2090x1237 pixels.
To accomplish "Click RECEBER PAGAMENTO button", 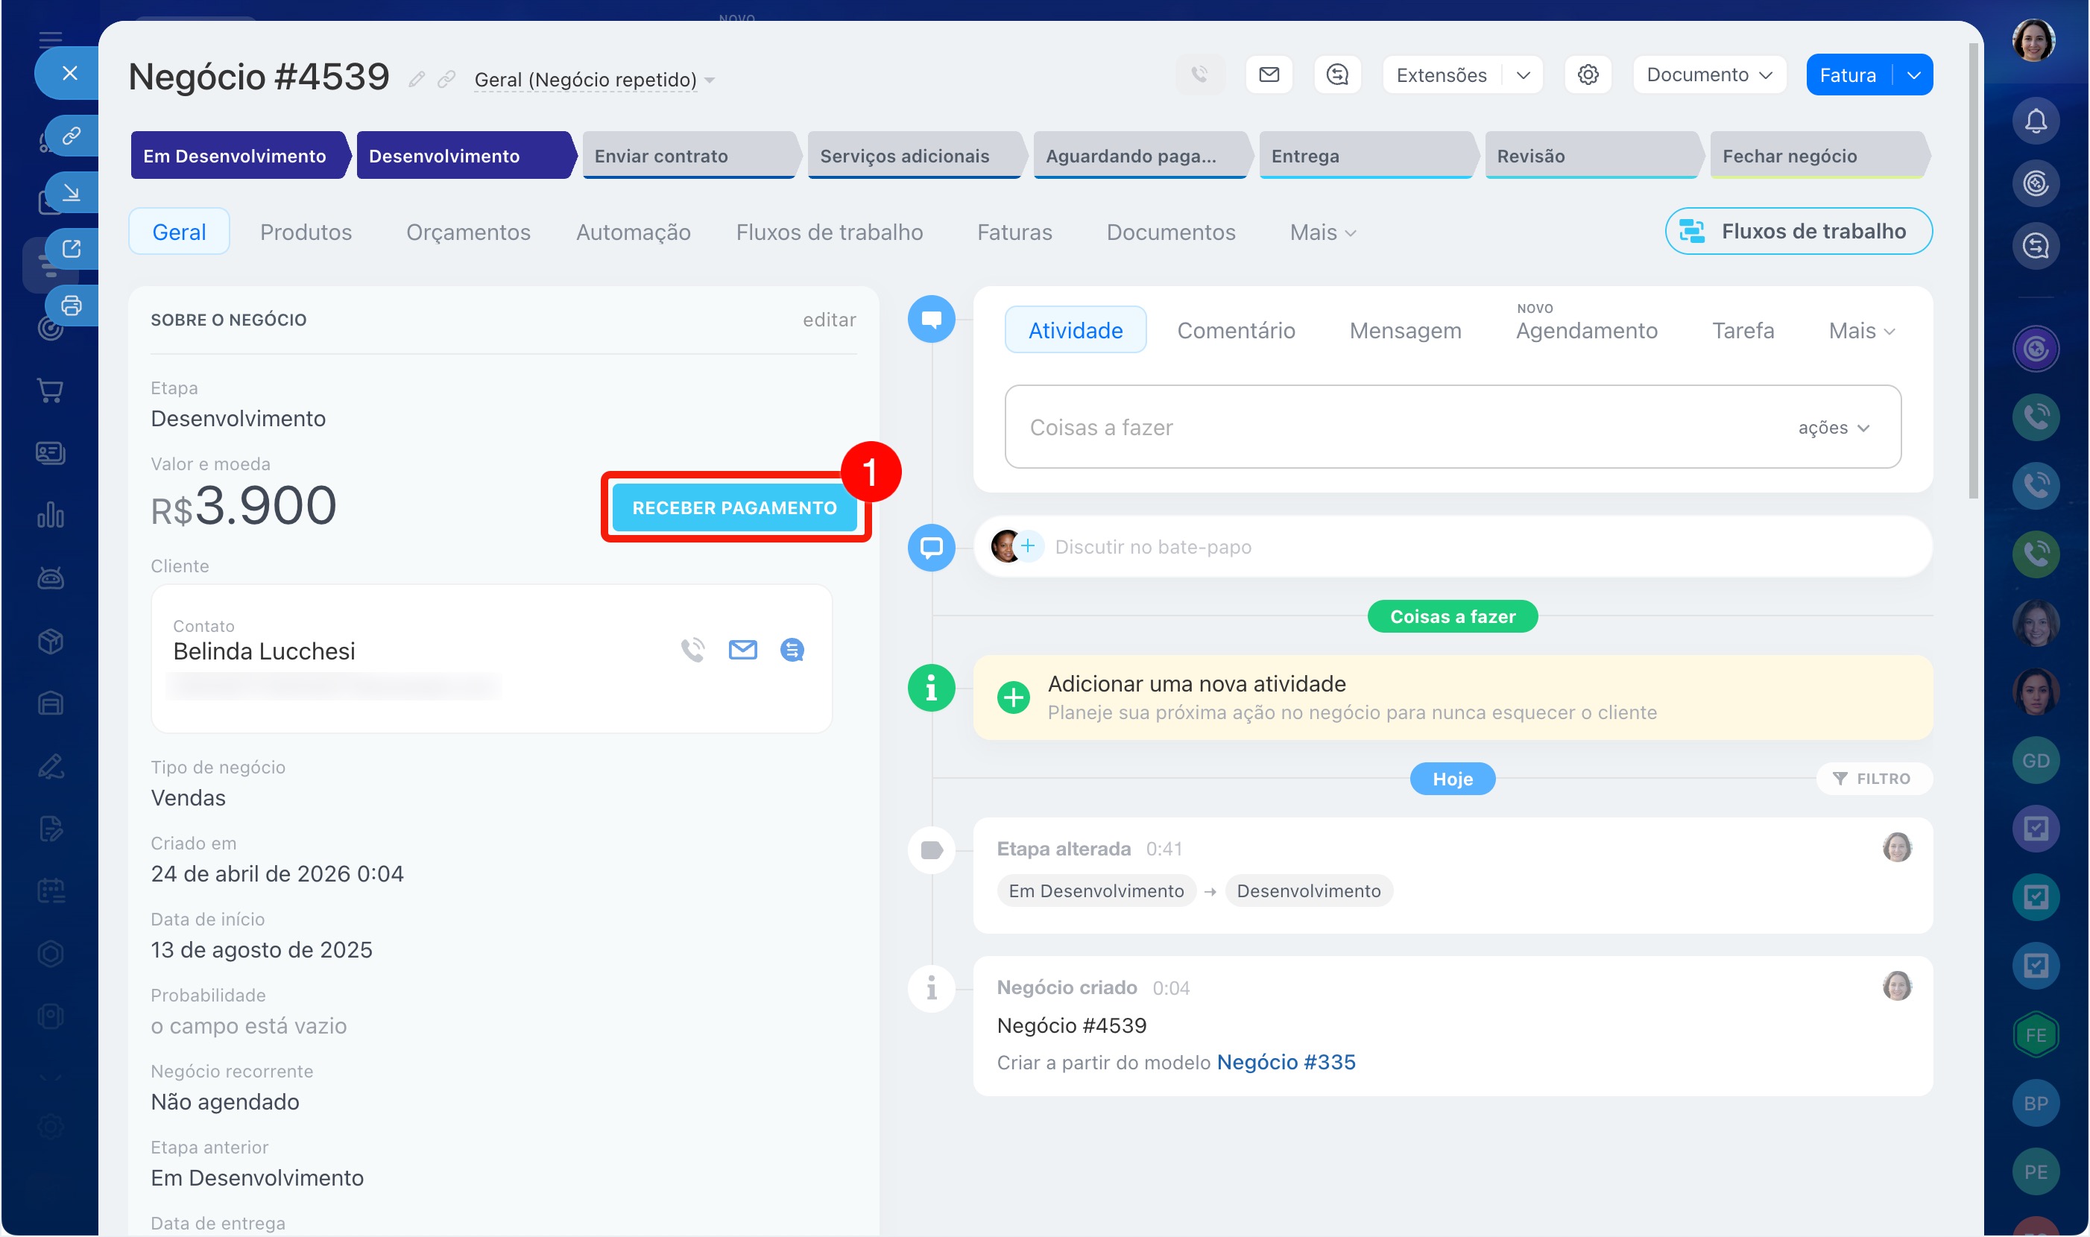I will (x=733, y=507).
